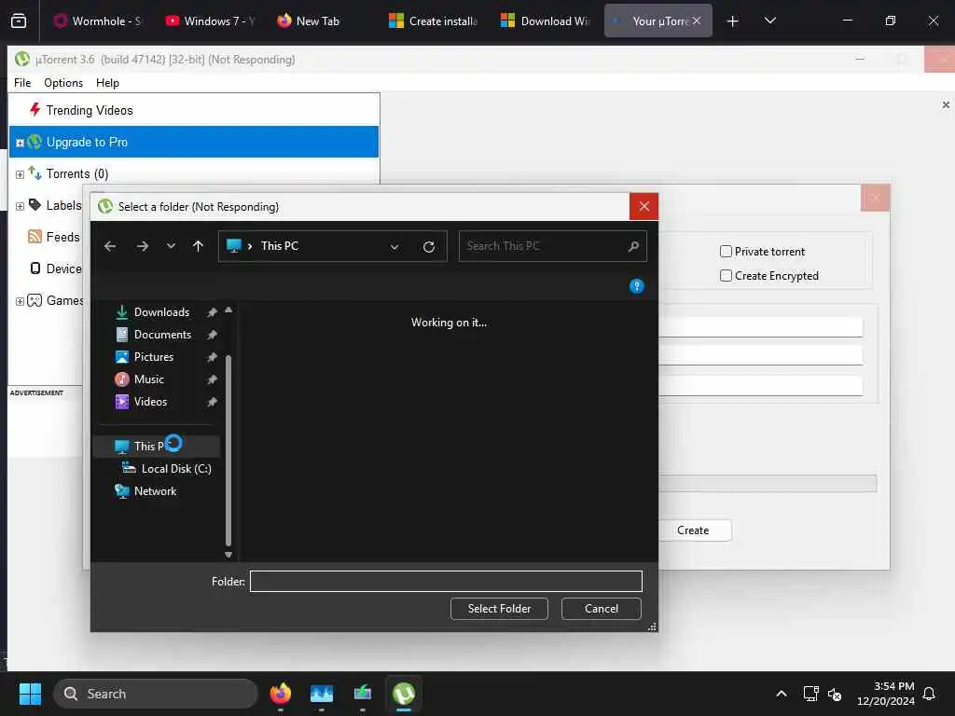Click the Torrents up-down arrows icon
The height and width of the screenshot is (716, 955).
[35, 173]
